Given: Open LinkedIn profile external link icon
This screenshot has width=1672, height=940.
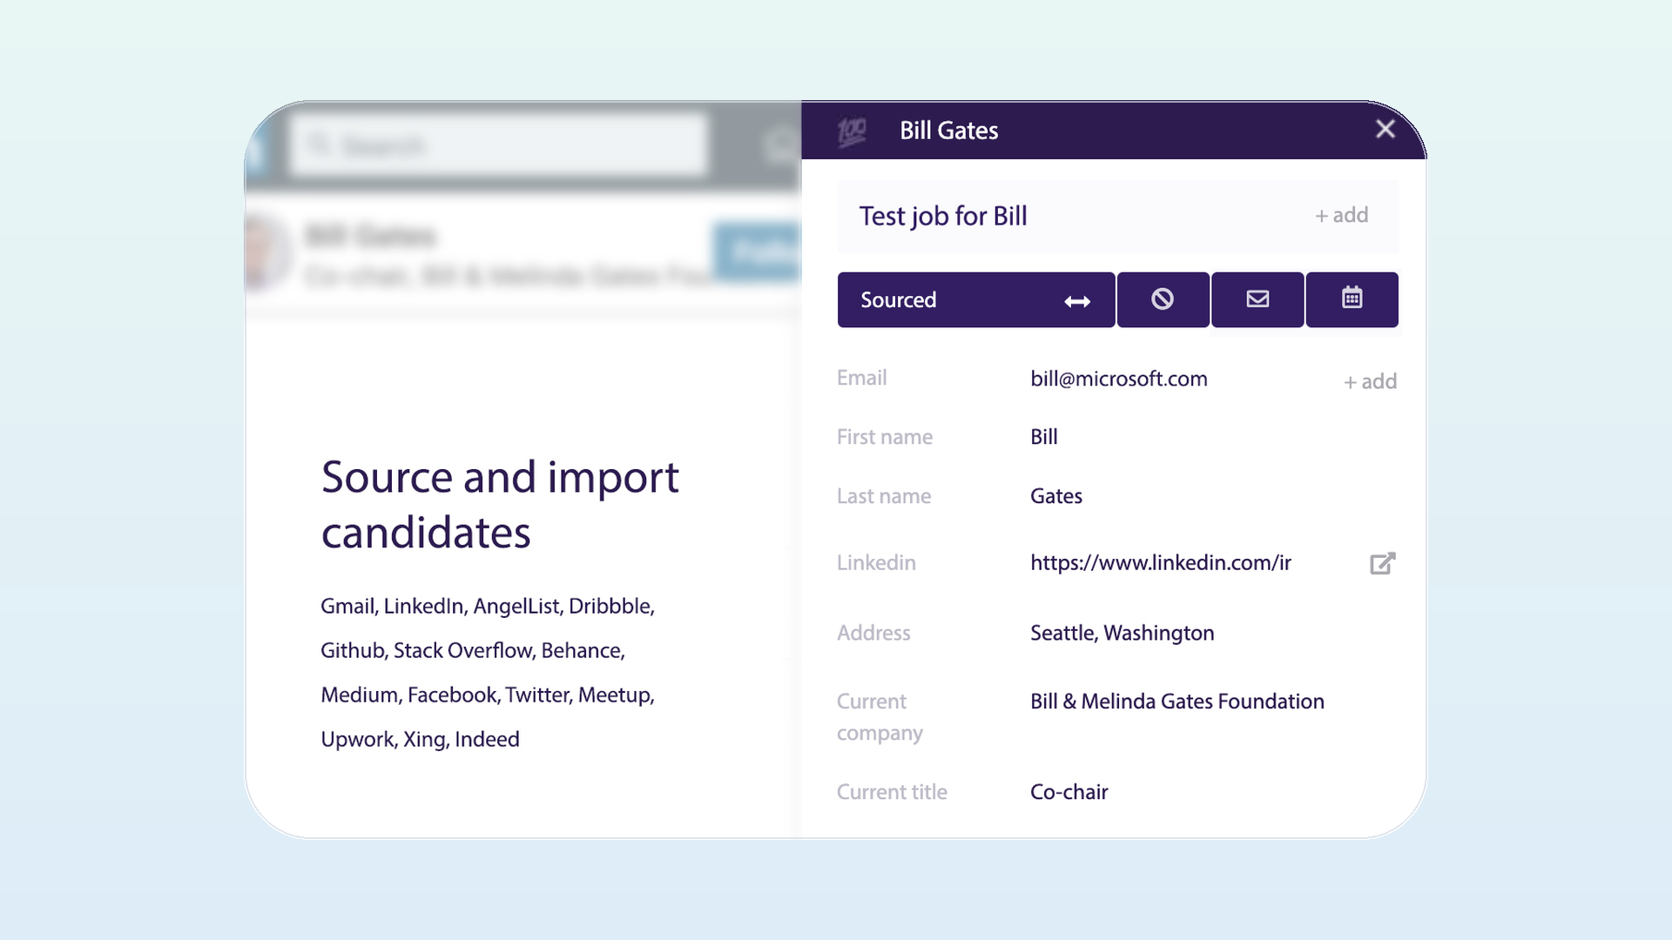Looking at the screenshot, I should click(x=1382, y=563).
